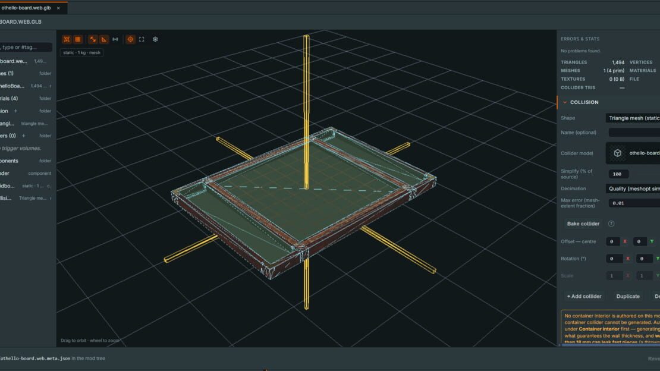The width and height of the screenshot is (660, 371).
Task: Collapse the COLLISION section chevron
Action: tap(565, 102)
